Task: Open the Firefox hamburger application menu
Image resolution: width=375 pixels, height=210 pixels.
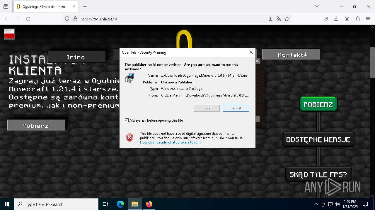Action: [368, 19]
